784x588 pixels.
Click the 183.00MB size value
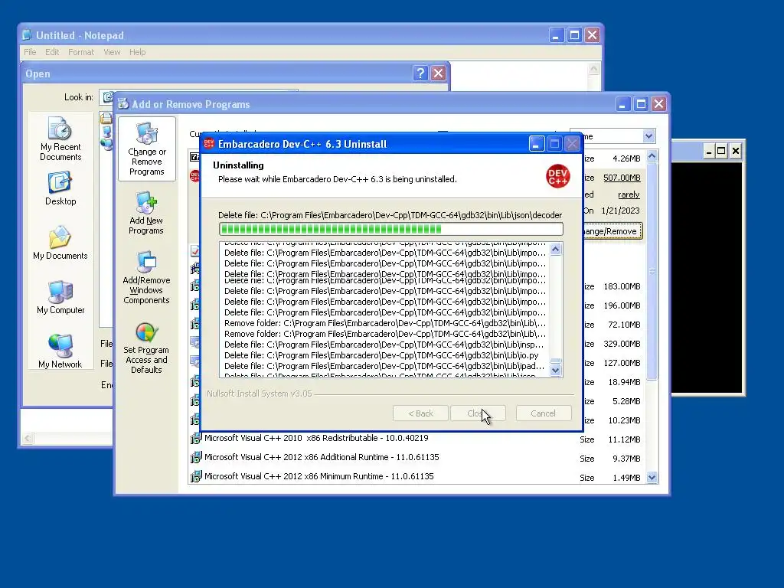click(x=622, y=286)
